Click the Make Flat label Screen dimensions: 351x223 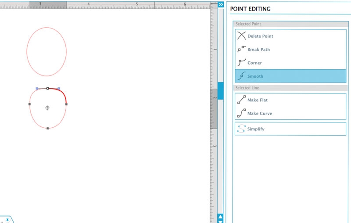258,100
